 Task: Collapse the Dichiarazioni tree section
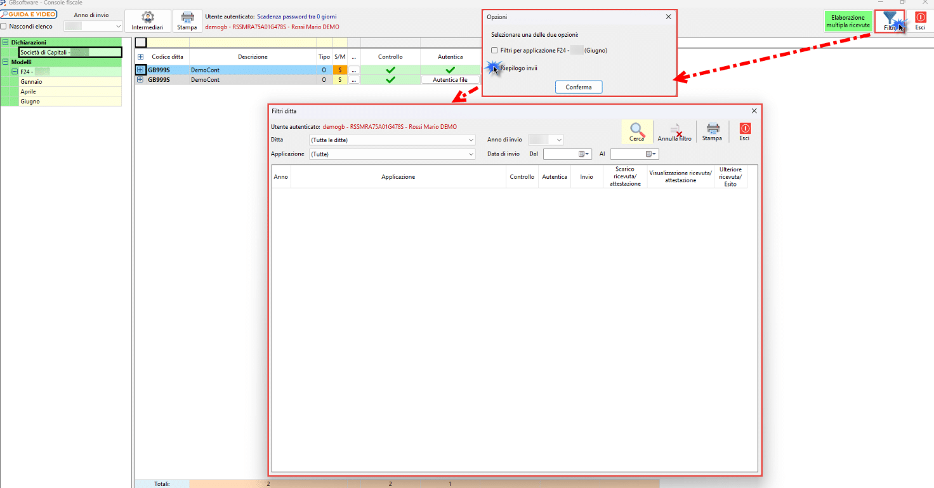click(6, 43)
